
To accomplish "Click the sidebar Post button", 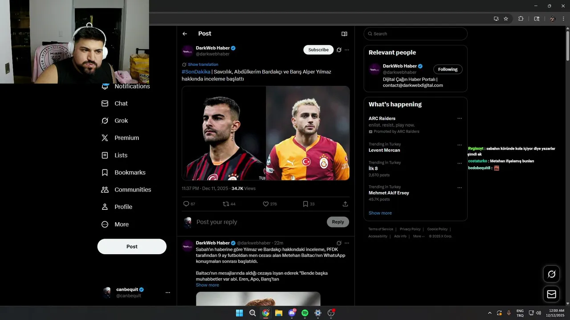I will coord(132,247).
